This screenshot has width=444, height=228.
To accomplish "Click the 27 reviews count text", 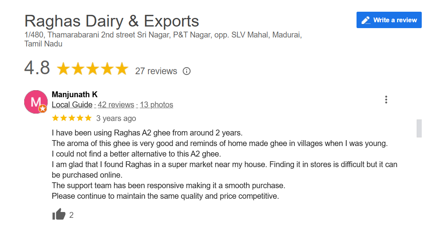I will coord(156,71).
